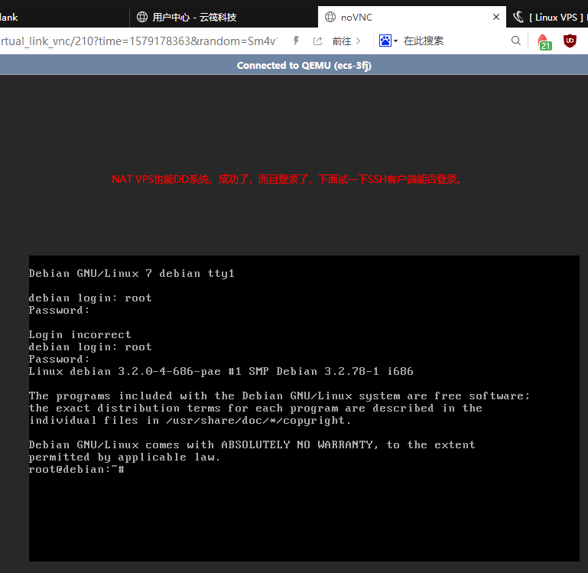Screen dimensions: 588x573
Task: Expand the search engine dropdown arrow
Action: [x=396, y=41]
